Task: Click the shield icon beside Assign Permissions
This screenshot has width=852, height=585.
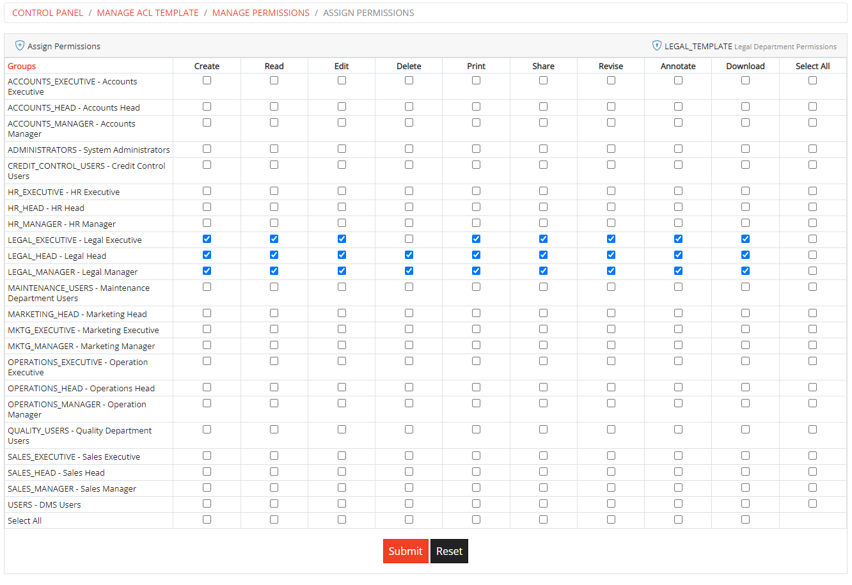Action: [x=20, y=46]
